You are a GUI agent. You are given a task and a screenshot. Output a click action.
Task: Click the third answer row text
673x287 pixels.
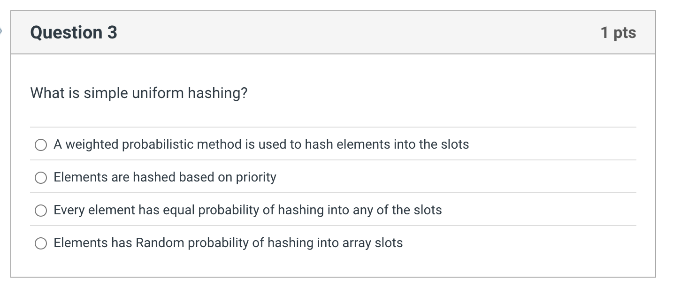click(x=247, y=210)
